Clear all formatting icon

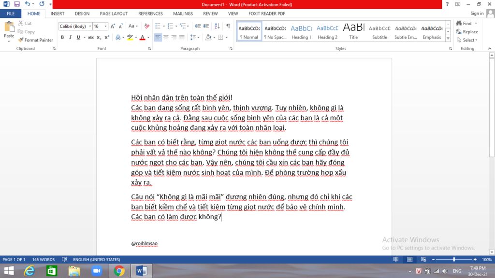(147, 26)
